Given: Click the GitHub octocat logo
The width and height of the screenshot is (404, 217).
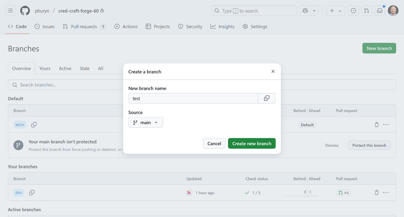Looking at the screenshot, I should tap(25, 11).
